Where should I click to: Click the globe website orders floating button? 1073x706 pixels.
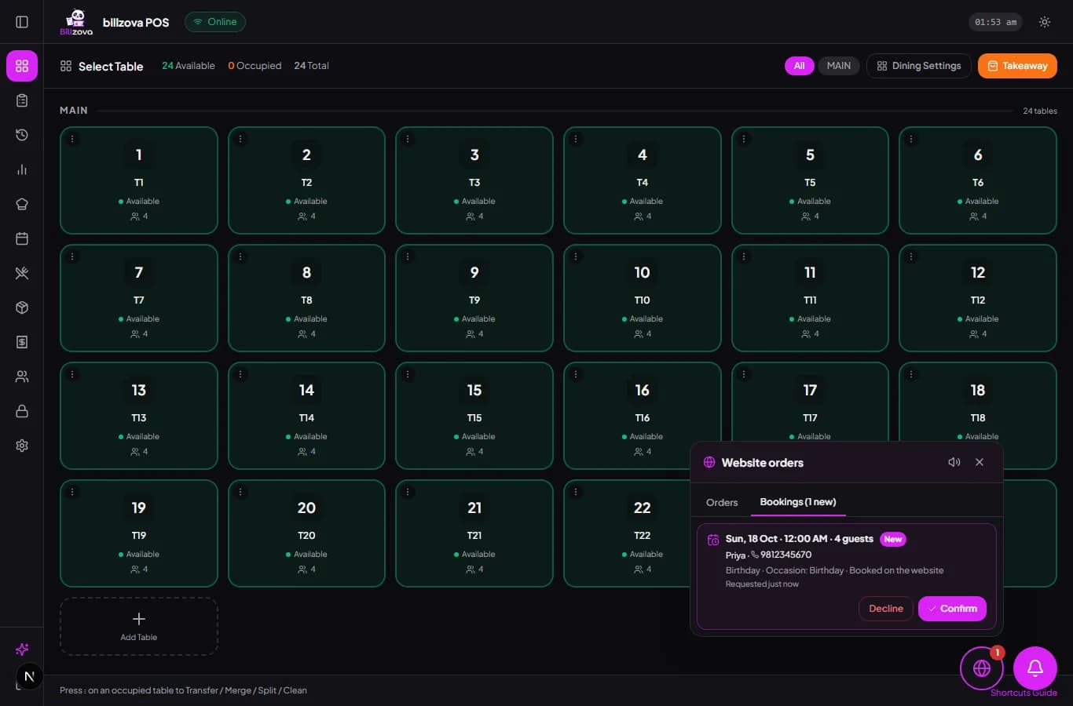click(982, 668)
